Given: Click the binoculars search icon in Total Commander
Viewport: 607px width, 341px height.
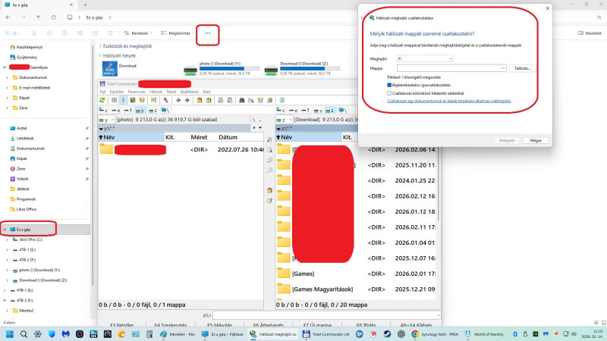Looking at the screenshot, I should pos(241,101).
